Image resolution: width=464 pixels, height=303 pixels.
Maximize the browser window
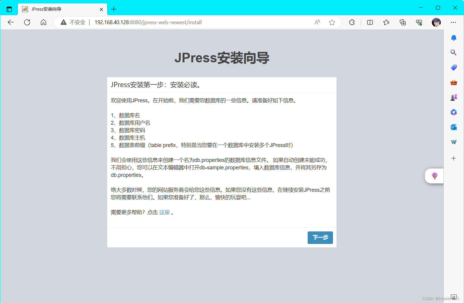click(x=438, y=8)
